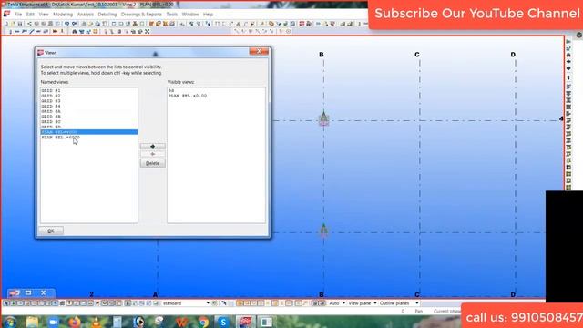Screen dimensions: 583x328
Task: Click the Open model folder icon
Action: point(13,24)
